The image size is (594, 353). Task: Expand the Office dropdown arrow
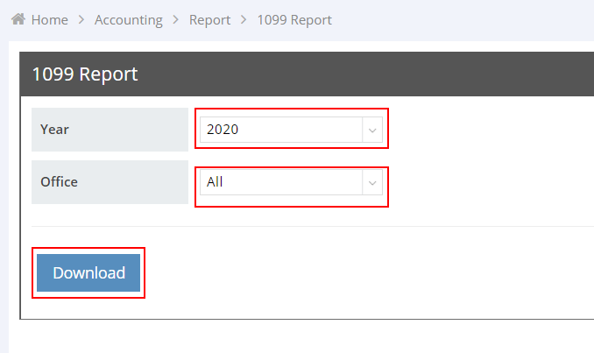[372, 182]
